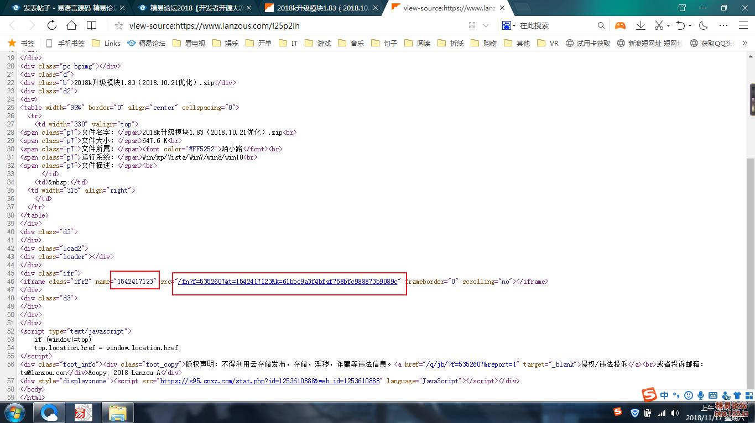Follow the s95.cnzz.com stat.php script link

[270, 381]
